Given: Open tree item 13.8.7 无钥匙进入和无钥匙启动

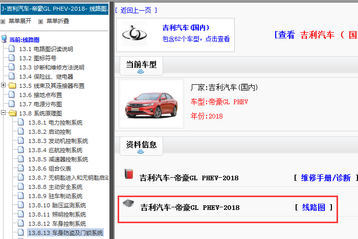Looking at the screenshot, I should tap(68, 178).
